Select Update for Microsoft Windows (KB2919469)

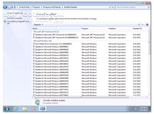click(90, 78)
